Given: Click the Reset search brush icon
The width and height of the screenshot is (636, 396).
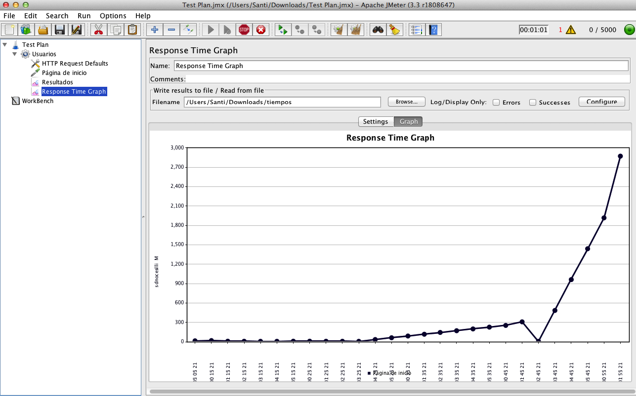Looking at the screenshot, I should click(394, 30).
